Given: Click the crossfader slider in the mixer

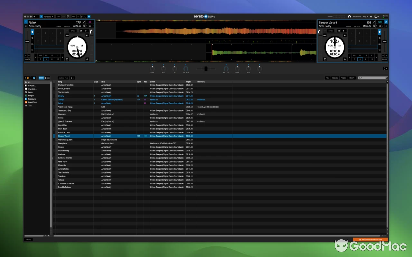Looking at the screenshot, I should [206, 68].
